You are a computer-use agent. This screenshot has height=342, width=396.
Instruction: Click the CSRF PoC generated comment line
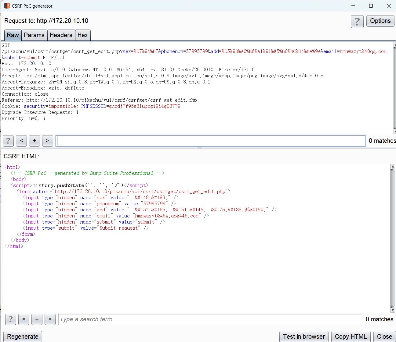87,173
